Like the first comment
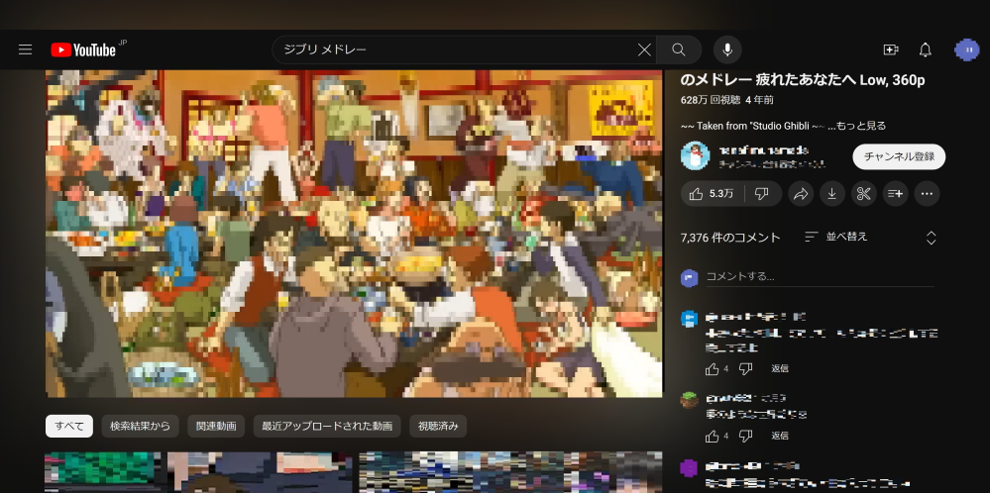990x493 pixels. 713,369
